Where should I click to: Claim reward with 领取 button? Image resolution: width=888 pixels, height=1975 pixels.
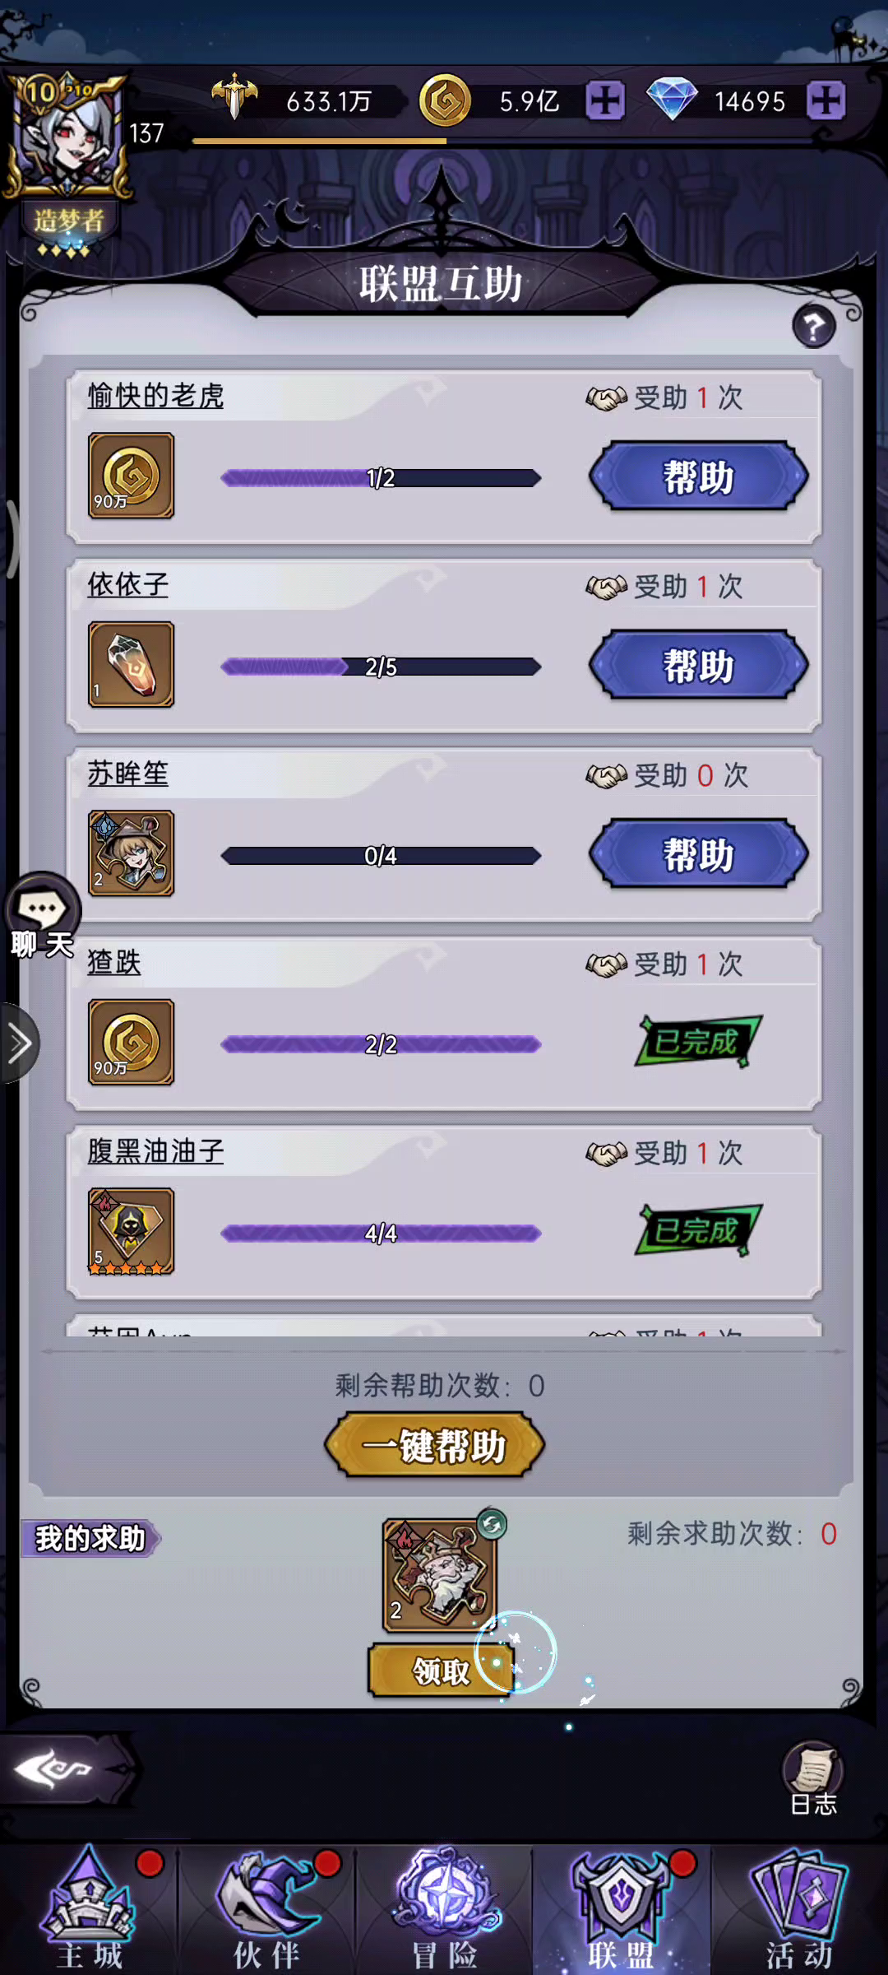click(x=442, y=1671)
